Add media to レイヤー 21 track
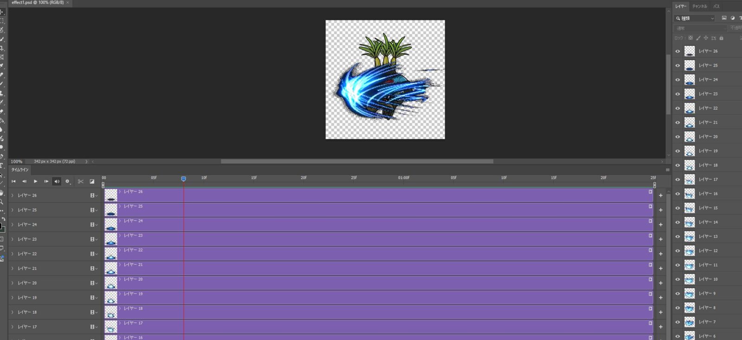The image size is (742, 340). [660, 268]
